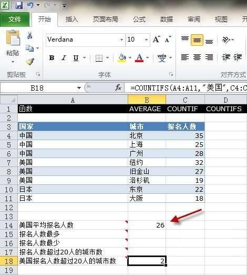
Task: Toggle middle vertical alignment
Action: point(197,40)
